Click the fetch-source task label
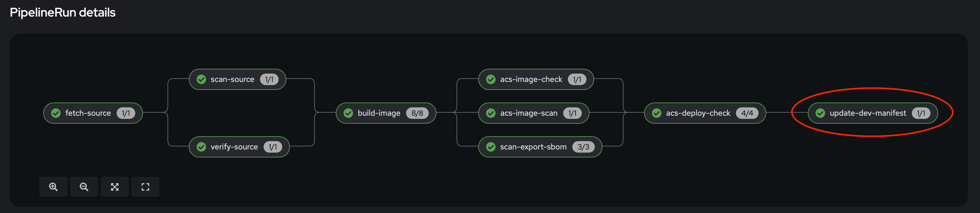Image resolution: width=980 pixels, height=213 pixels. pyautogui.click(x=88, y=113)
